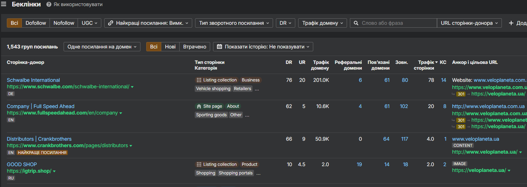Expand the crankbrothers.com URL dropdown arrow
The height and width of the screenshot is (187, 527).
(131, 146)
